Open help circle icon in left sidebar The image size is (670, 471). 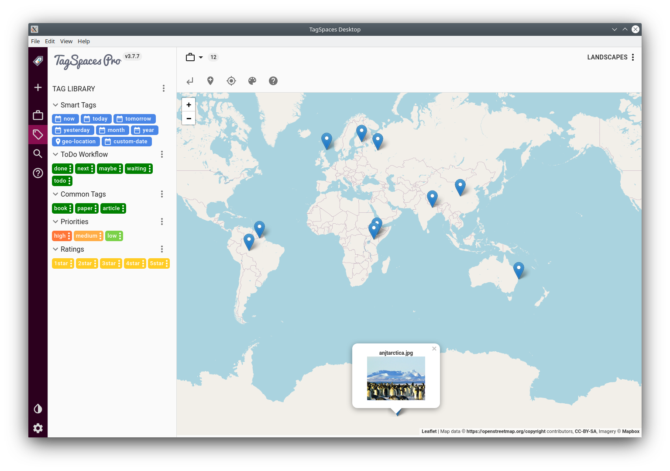tap(38, 173)
